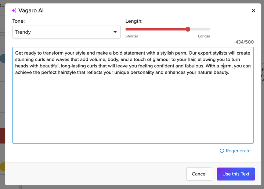Close the Vagaro AI dialog

(x=253, y=10)
